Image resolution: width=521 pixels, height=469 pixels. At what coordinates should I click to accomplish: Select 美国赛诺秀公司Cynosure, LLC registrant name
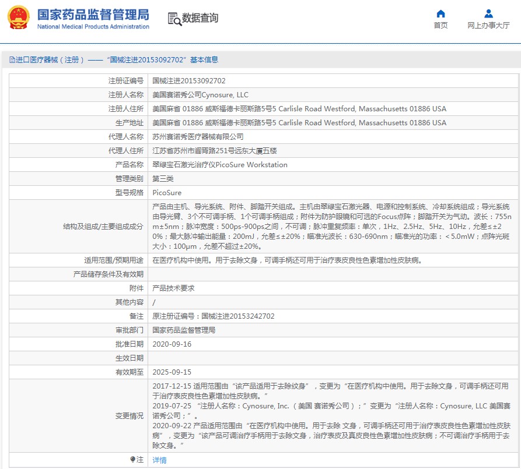pos(200,94)
